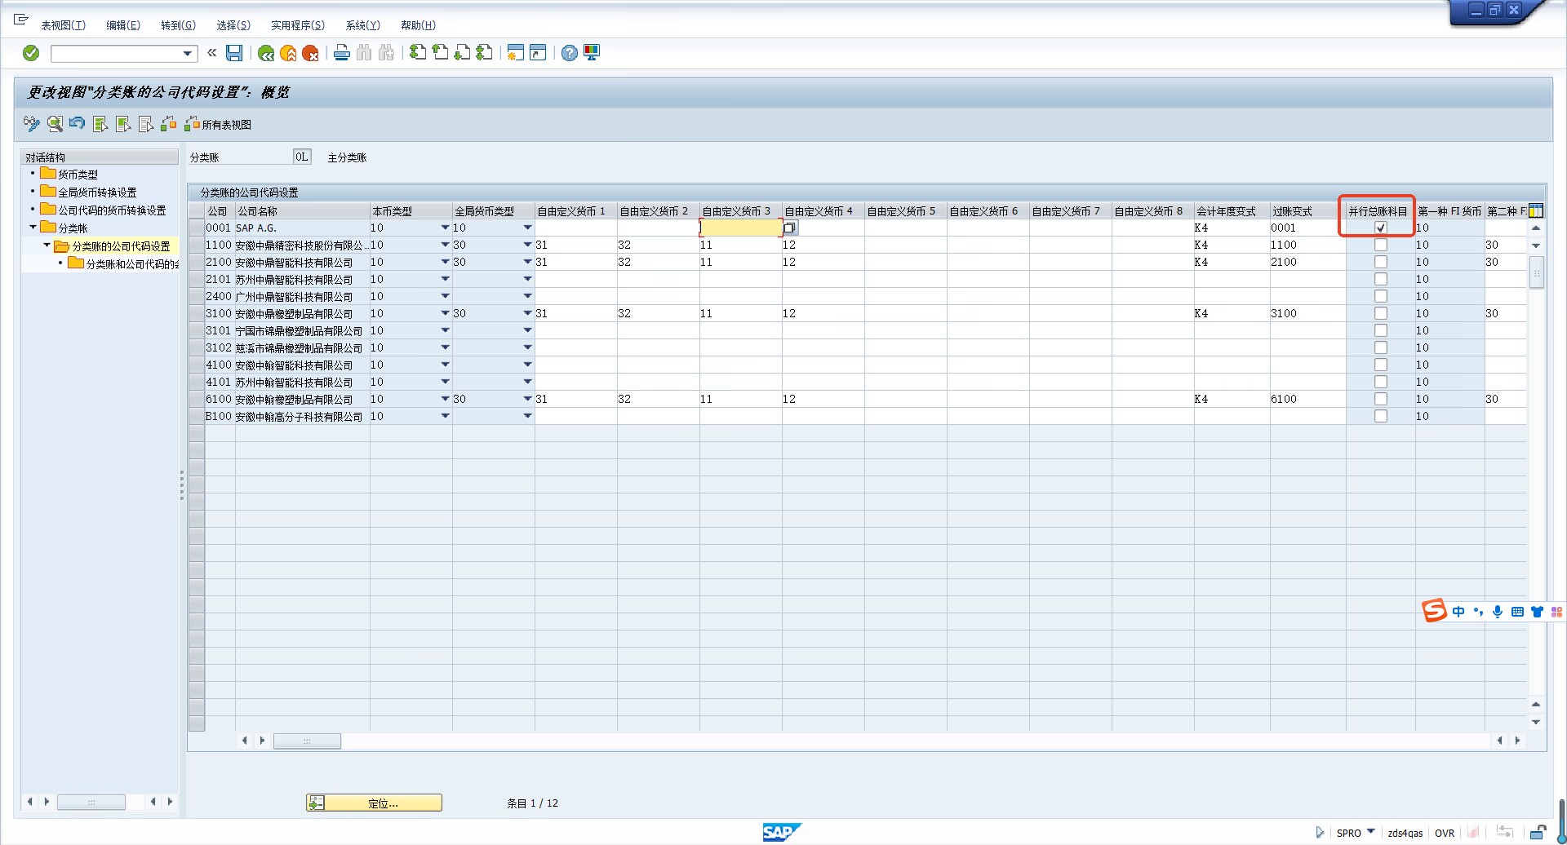Click the Display/Change toggle pencil icon
The image size is (1567, 845).
32,124
